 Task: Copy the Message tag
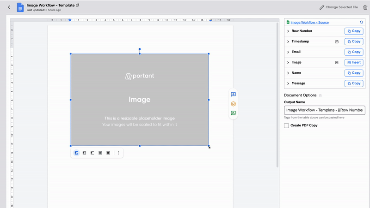[354, 83]
